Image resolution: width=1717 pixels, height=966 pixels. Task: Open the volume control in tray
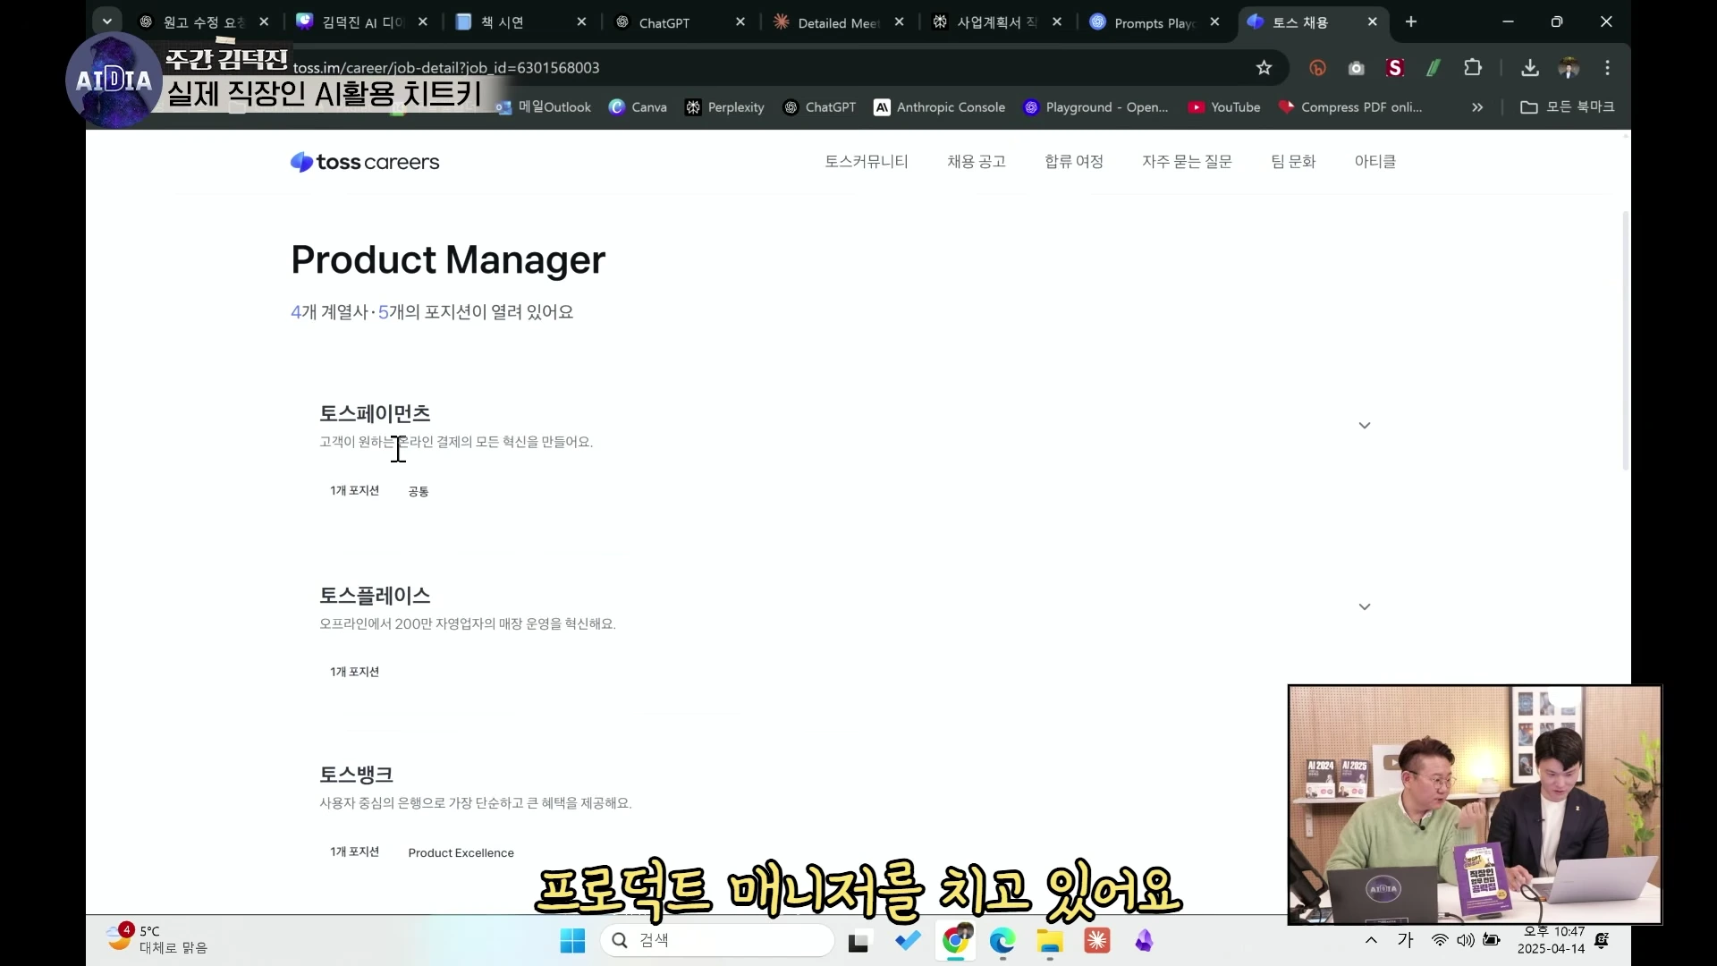click(x=1466, y=940)
